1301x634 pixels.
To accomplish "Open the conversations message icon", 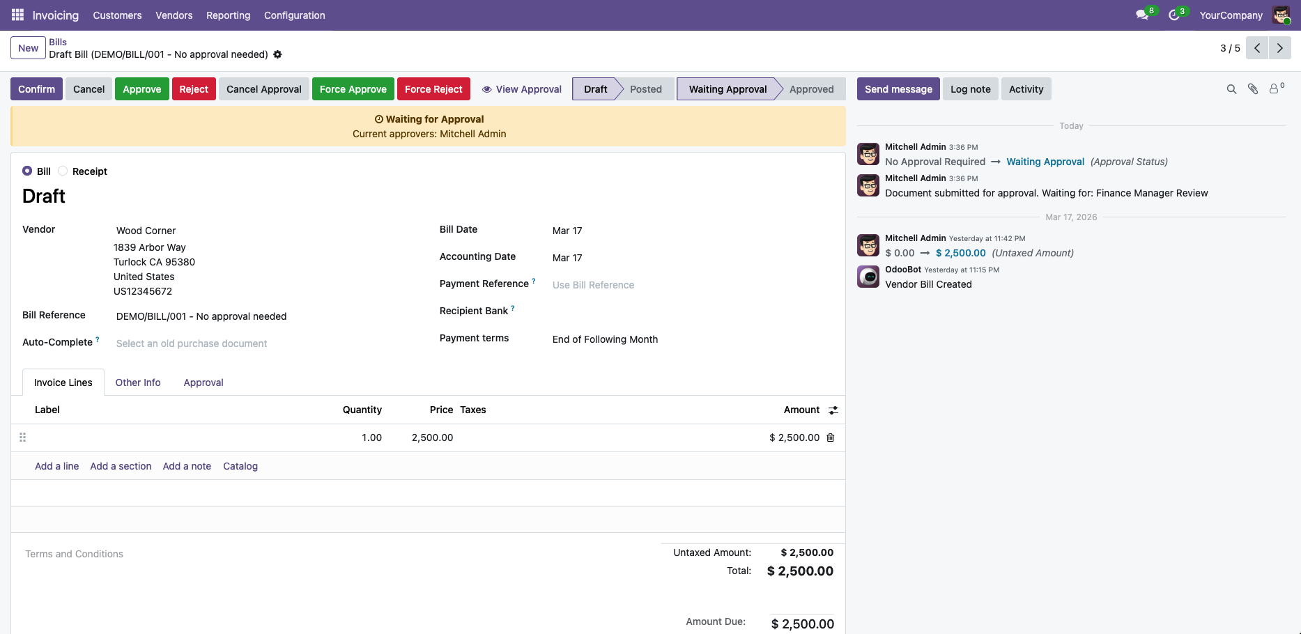I will point(1141,15).
